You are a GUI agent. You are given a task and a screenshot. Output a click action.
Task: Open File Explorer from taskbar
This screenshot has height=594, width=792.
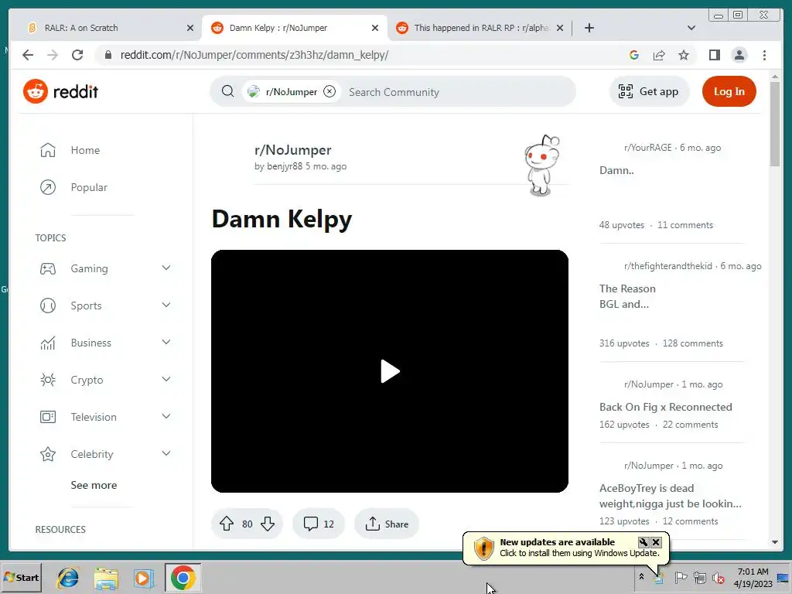pos(105,578)
